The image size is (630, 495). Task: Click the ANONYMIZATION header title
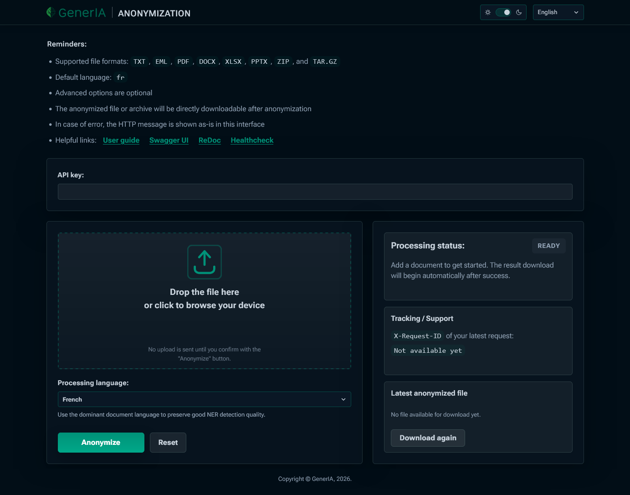[x=154, y=13]
